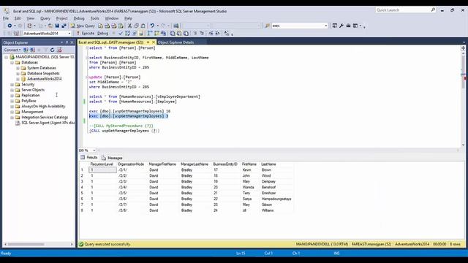The width and height of the screenshot is (468, 263).
Task: Click the Cut scissors icon
Action: coord(129,26)
